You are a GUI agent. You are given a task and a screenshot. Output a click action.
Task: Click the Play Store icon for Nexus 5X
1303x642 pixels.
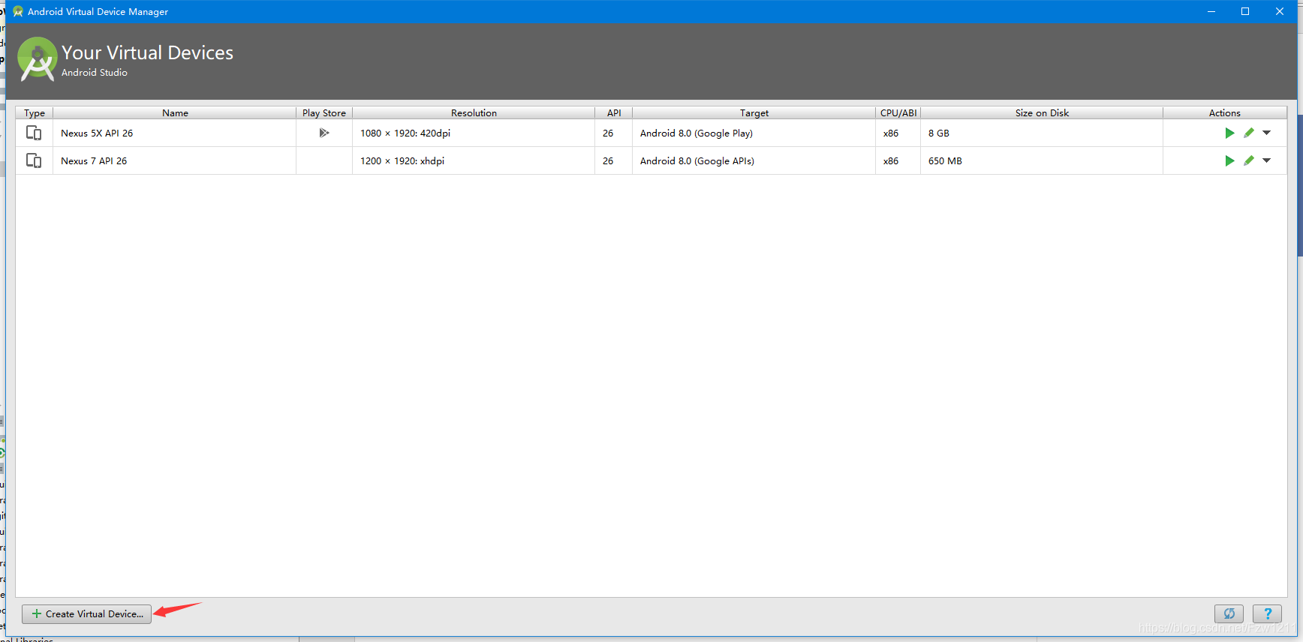[324, 133]
